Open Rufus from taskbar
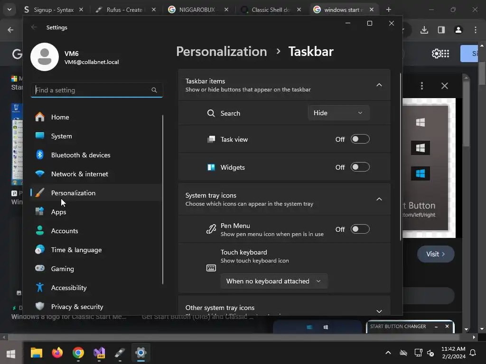This screenshot has width=486, height=364. (120, 353)
